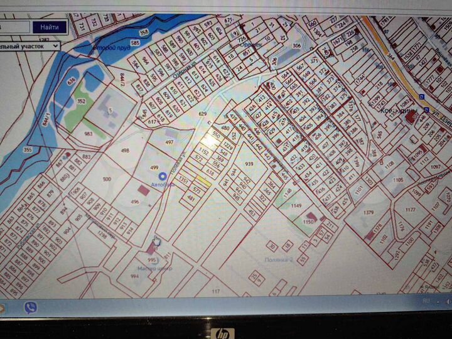Focus the cadastral number search field
This screenshot has height=339, width=452.
pos(13,28)
